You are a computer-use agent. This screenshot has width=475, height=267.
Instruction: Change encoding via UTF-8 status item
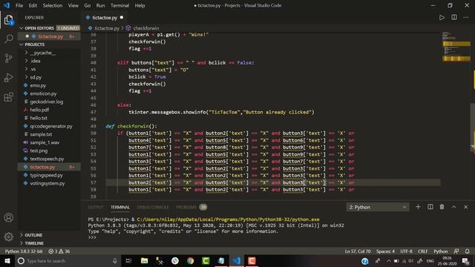pyautogui.click(x=406, y=251)
